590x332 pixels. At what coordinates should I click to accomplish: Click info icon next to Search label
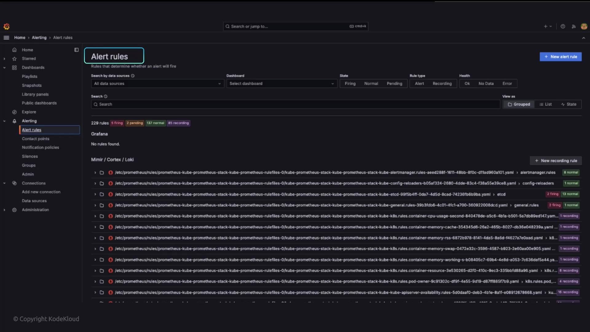(x=105, y=97)
